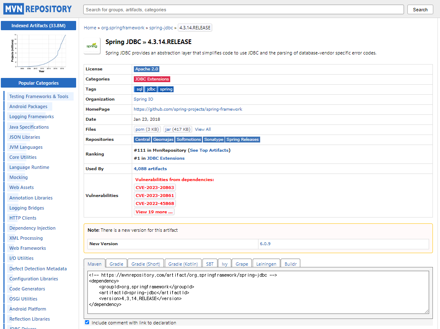Screen dimensions: 440x329
Task: Download the pom (3 KB) file
Action: point(147,130)
